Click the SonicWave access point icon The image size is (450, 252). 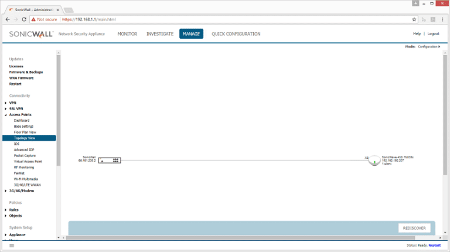374,161
